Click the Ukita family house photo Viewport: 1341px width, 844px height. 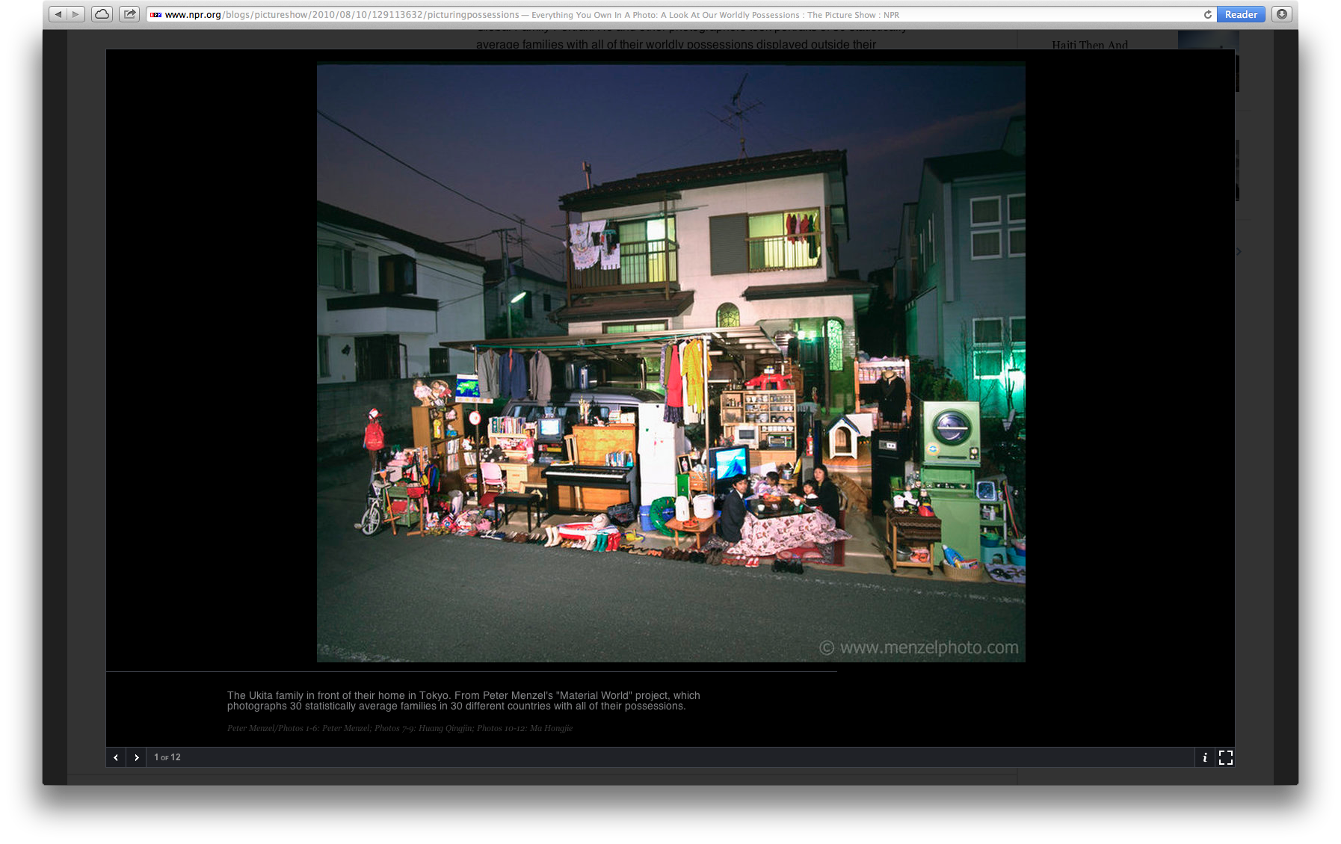pyautogui.click(x=670, y=363)
